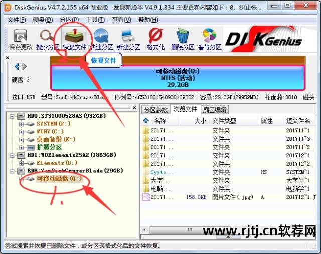
Task: Click the up-folder arrow in file list
Action: click(146, 121)
